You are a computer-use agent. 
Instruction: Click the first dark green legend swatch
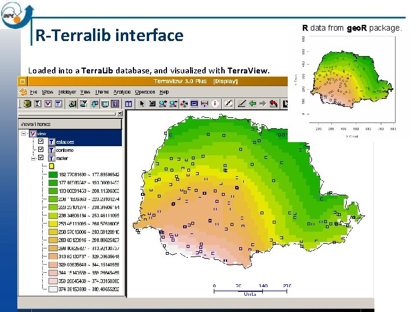click(x=53, y=174)
